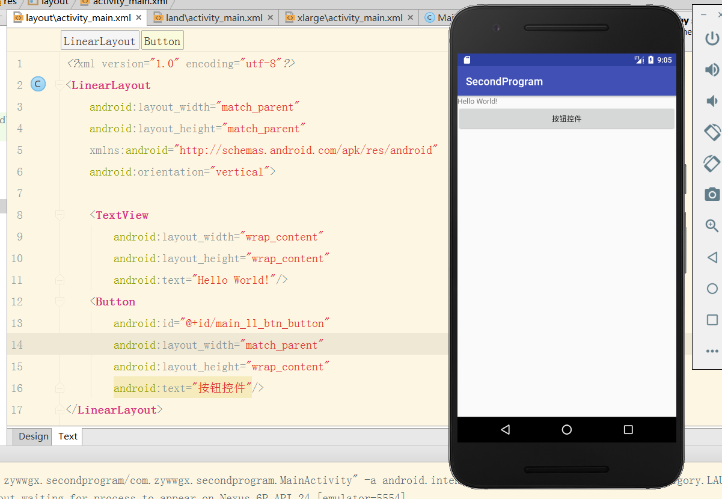
Task: Collapse the Button tag fold on line 12
Action: [60, 302]
